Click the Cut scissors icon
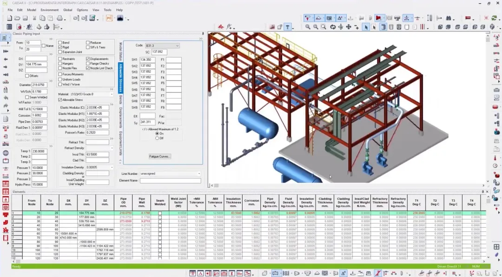502x277 pixels. tap(34, 18)
